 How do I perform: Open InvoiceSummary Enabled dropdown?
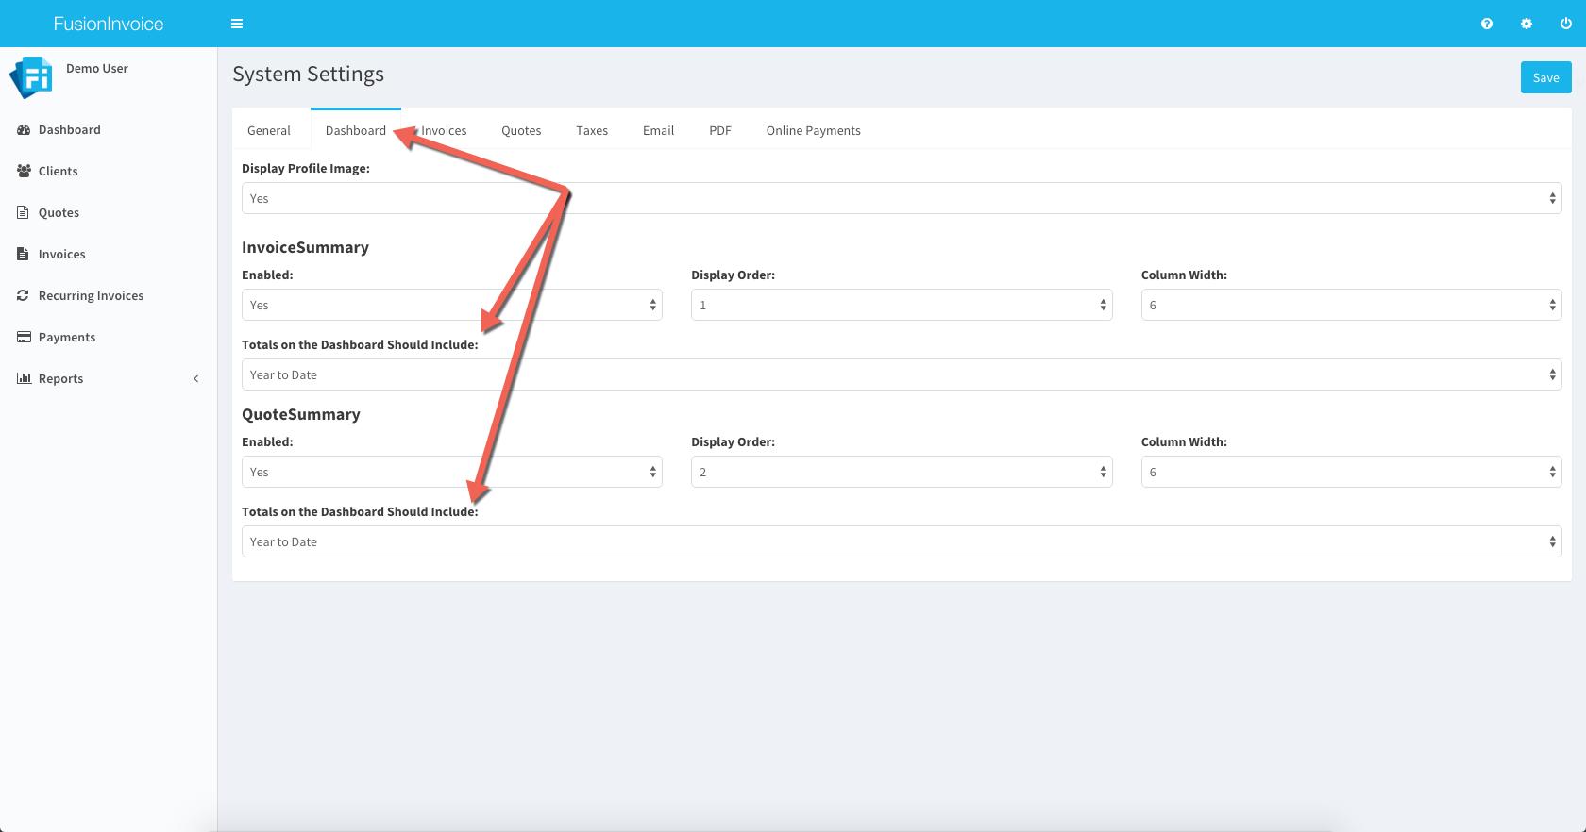[x=451, y=306]
